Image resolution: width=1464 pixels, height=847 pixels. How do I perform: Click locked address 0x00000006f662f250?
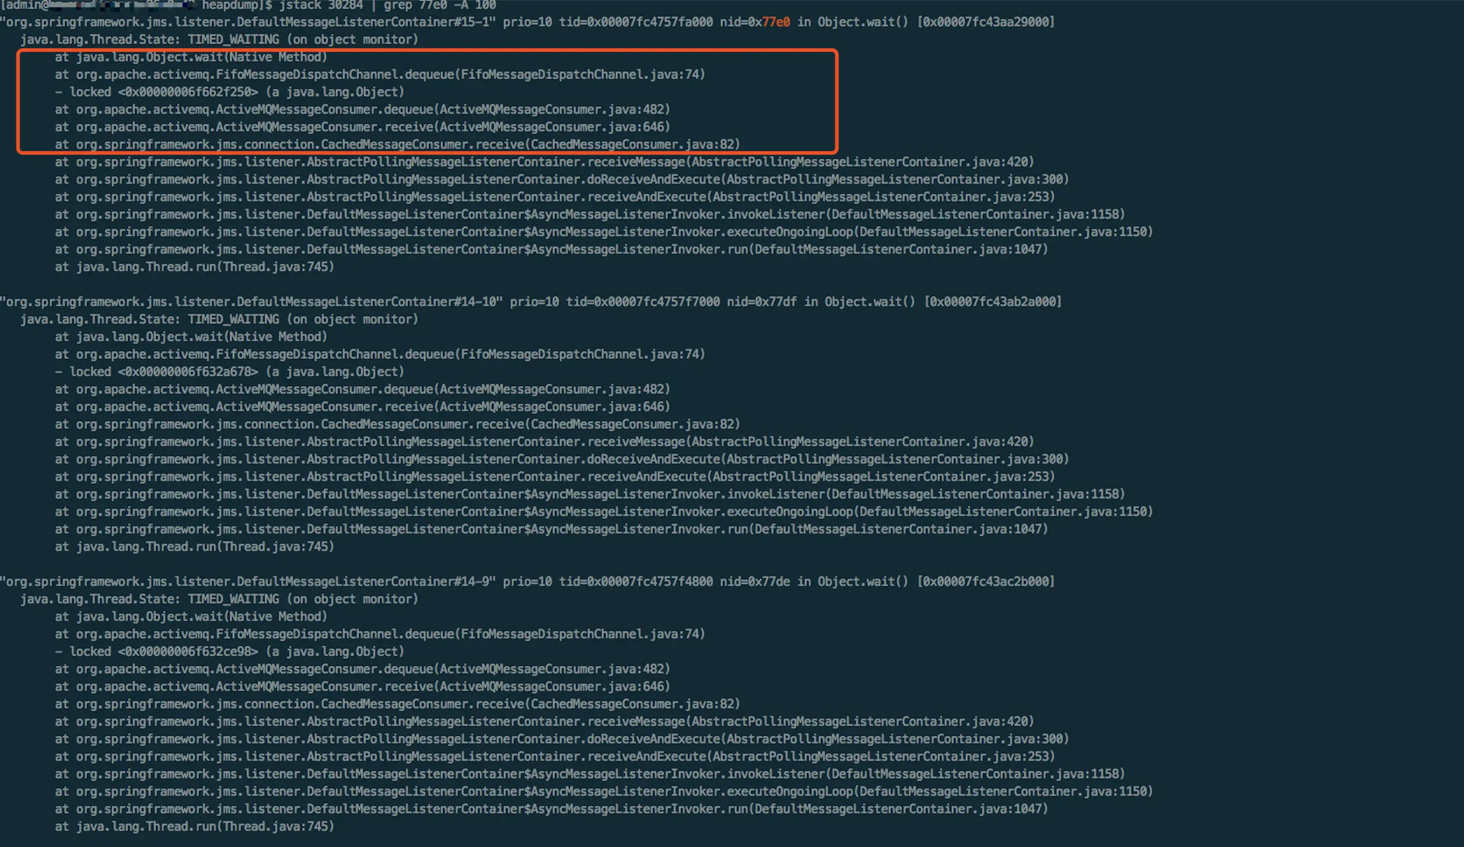(188, 92)
